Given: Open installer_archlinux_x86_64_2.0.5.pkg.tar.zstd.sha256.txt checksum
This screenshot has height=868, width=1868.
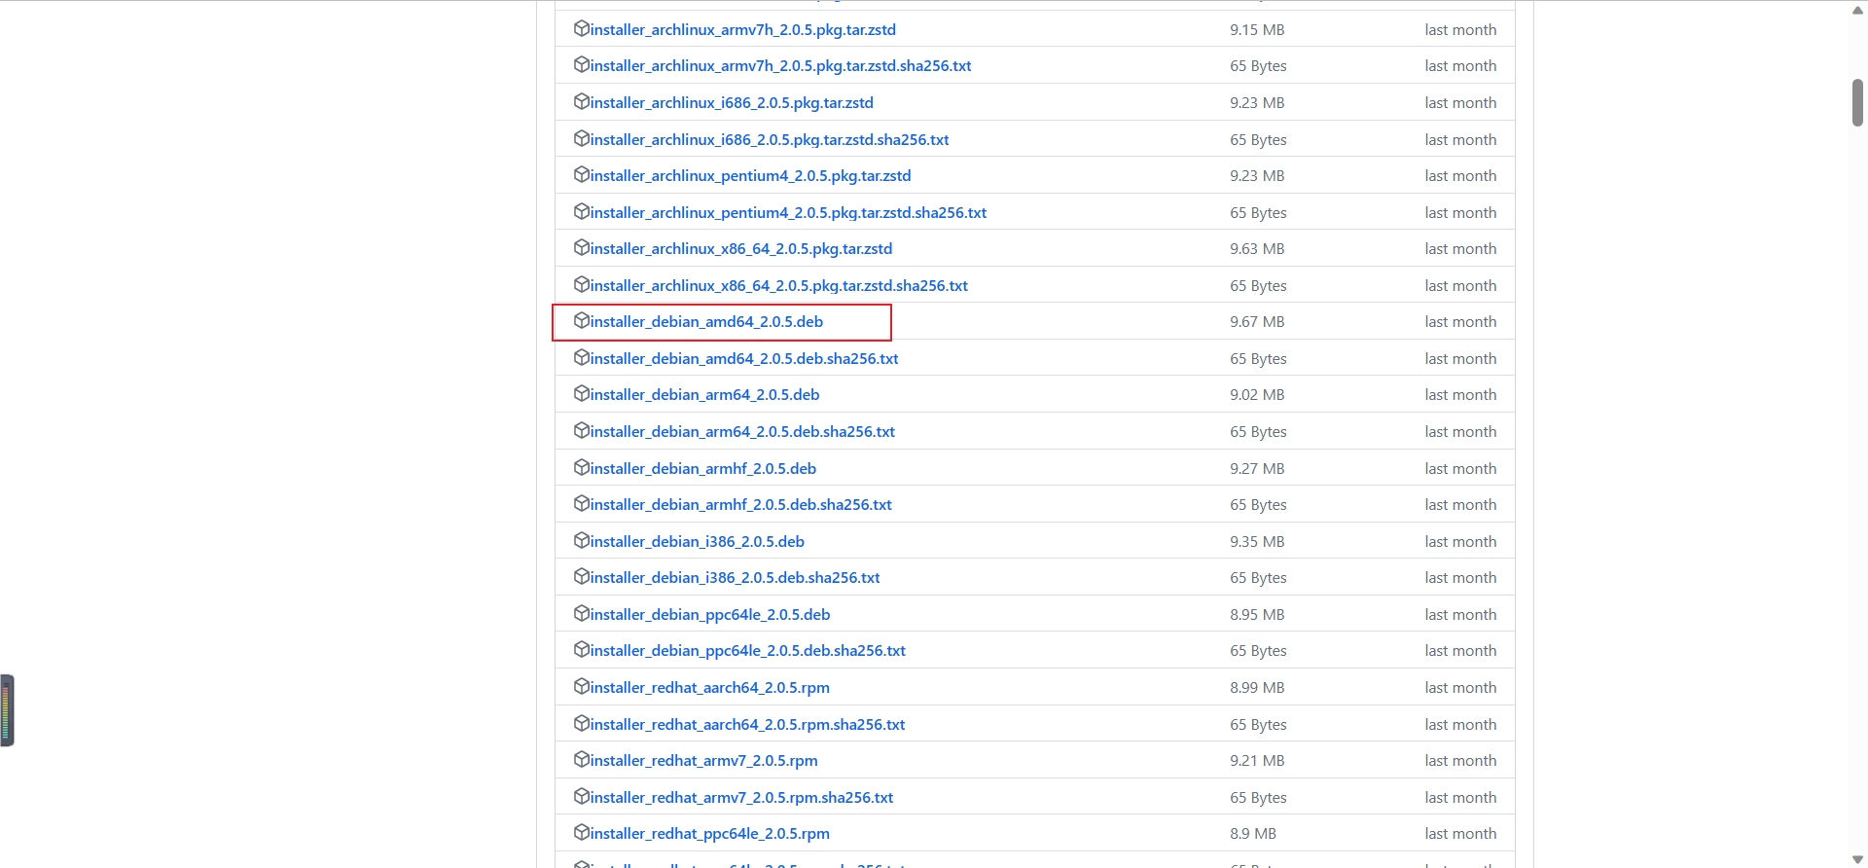Looking at the screenshot, I should [x=778, y=286].
